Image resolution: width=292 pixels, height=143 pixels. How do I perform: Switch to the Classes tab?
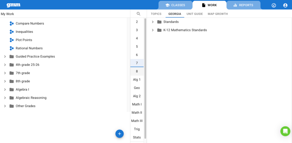tap(175, 5)
